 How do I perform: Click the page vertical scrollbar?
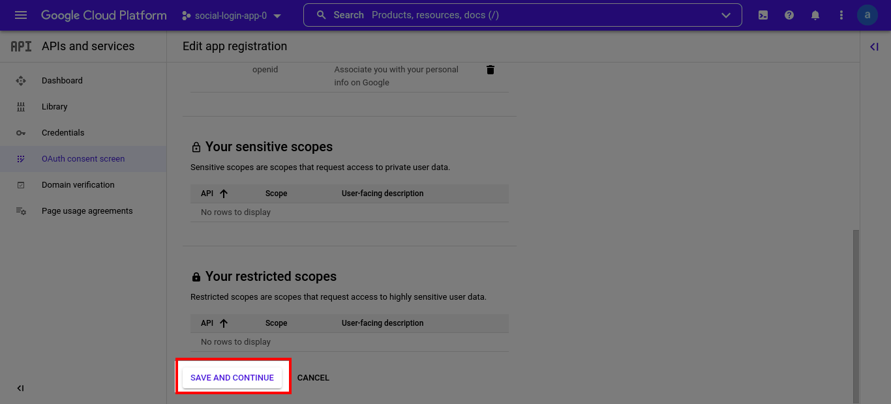(x=856, y=316)
